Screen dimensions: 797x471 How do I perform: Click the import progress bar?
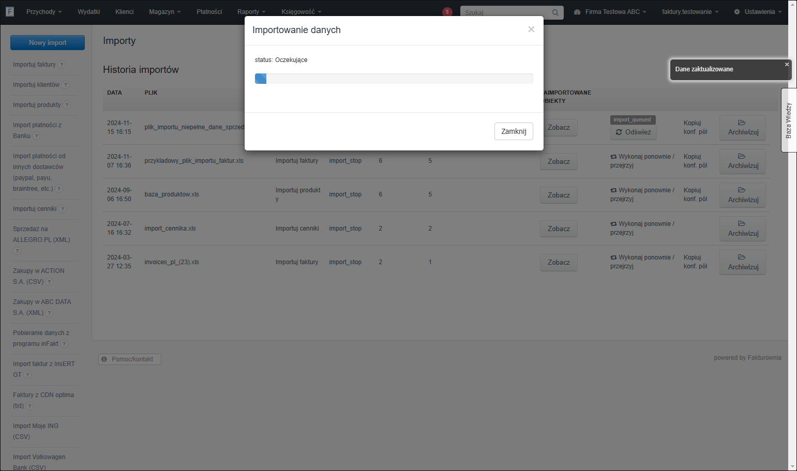point(394,79)
